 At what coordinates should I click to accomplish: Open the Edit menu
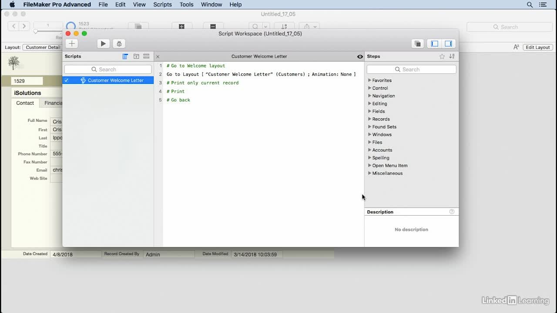point(121,4)
